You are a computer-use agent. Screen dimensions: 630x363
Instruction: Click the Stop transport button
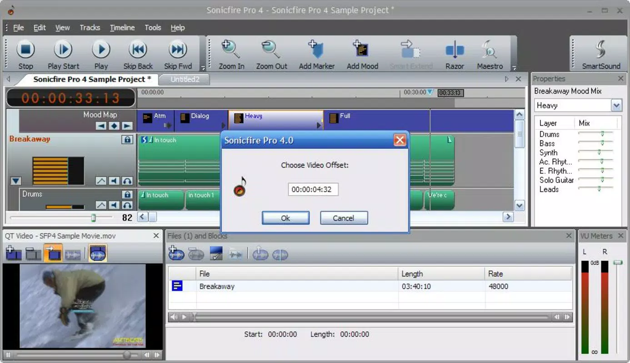click(25, 54)
